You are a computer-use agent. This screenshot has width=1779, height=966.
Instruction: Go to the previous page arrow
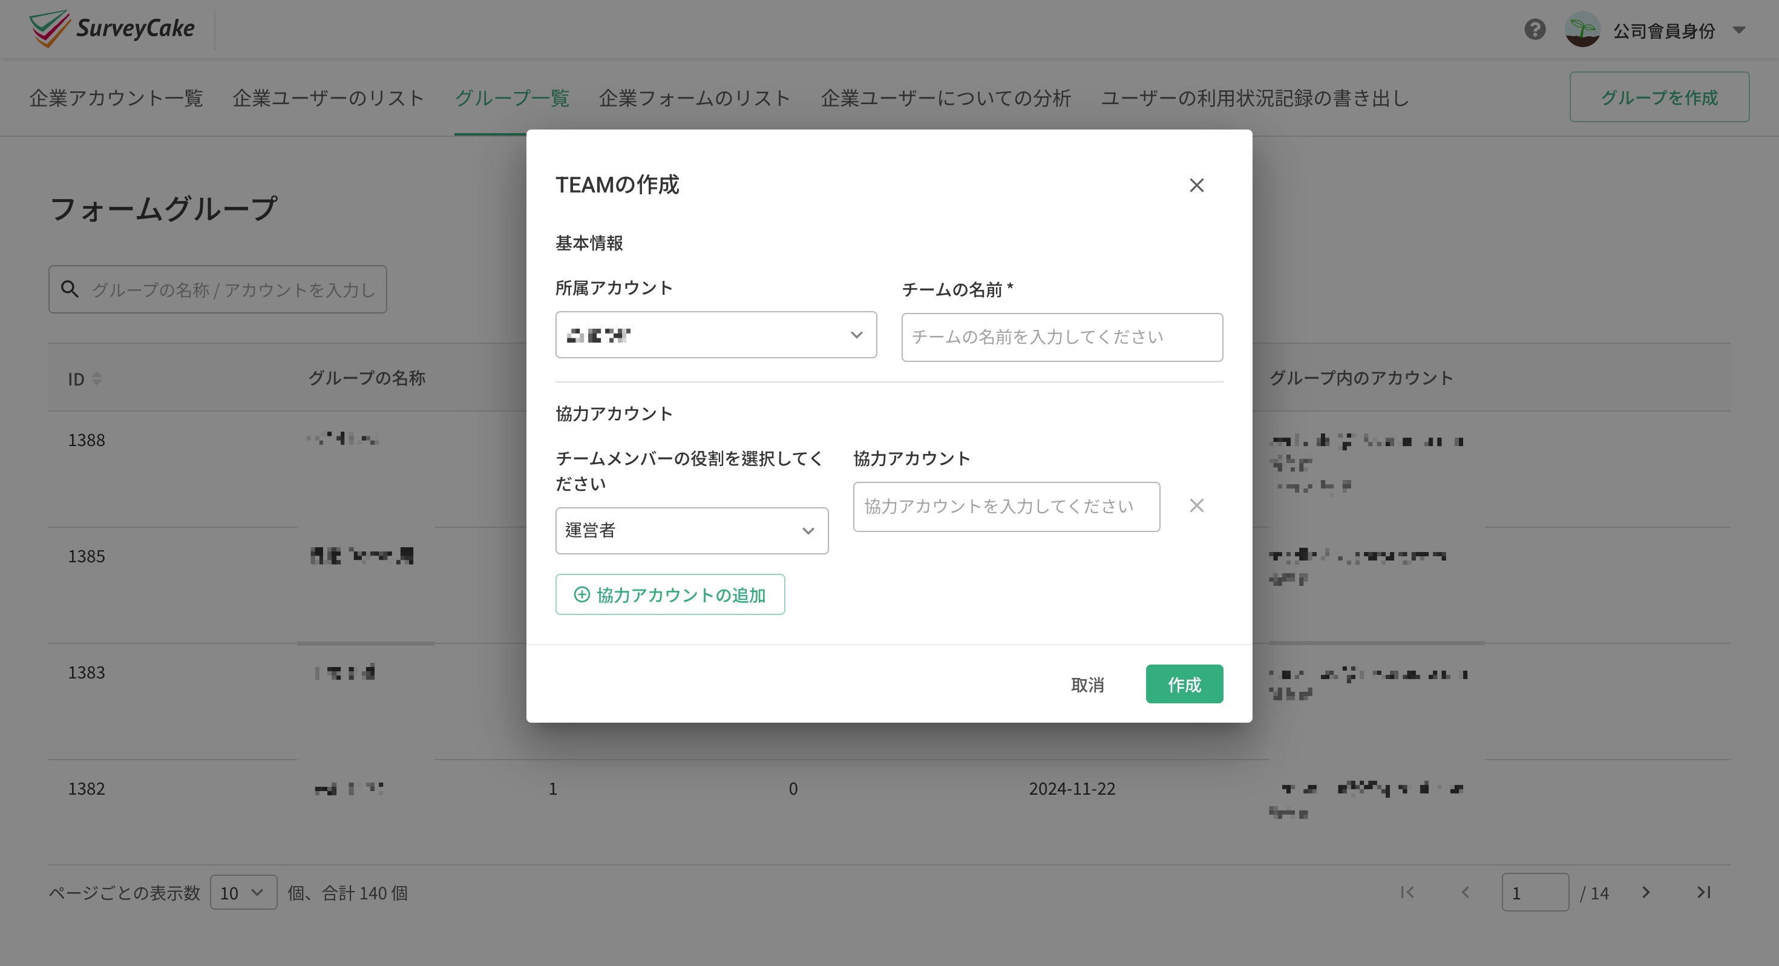(1466, 892)
